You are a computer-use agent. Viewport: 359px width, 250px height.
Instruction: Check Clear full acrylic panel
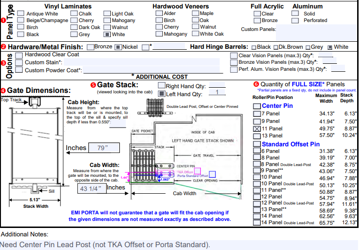tap(257, 14)
